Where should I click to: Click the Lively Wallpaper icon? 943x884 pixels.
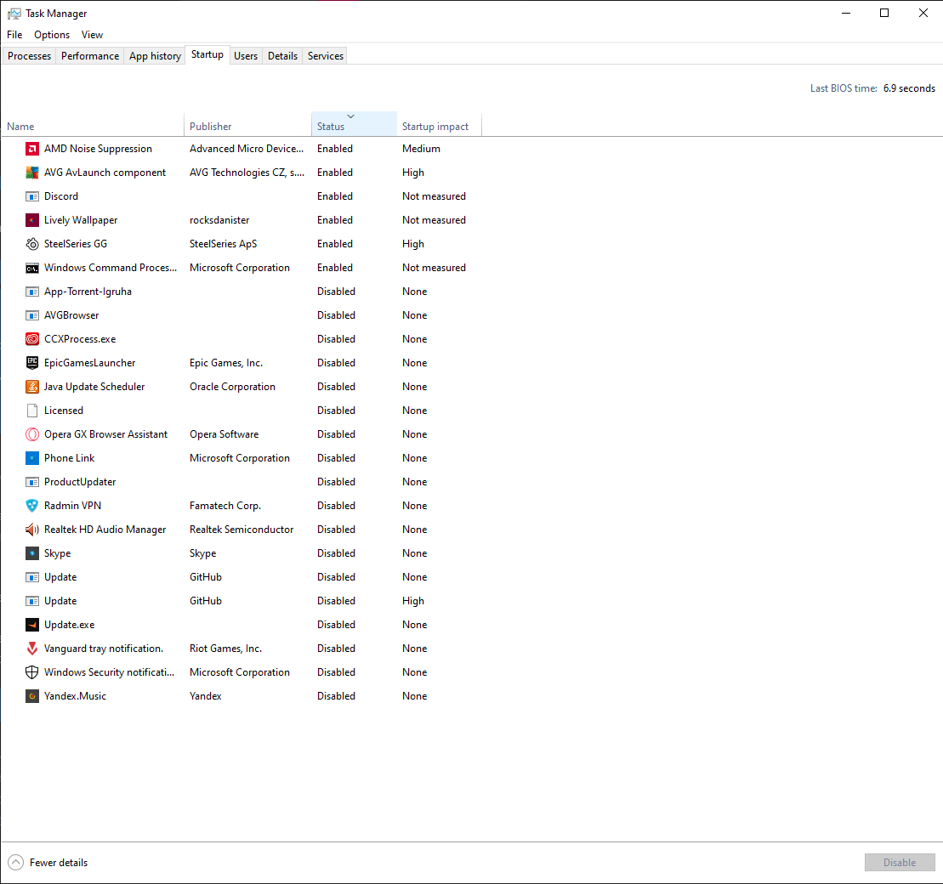(31, 220)
